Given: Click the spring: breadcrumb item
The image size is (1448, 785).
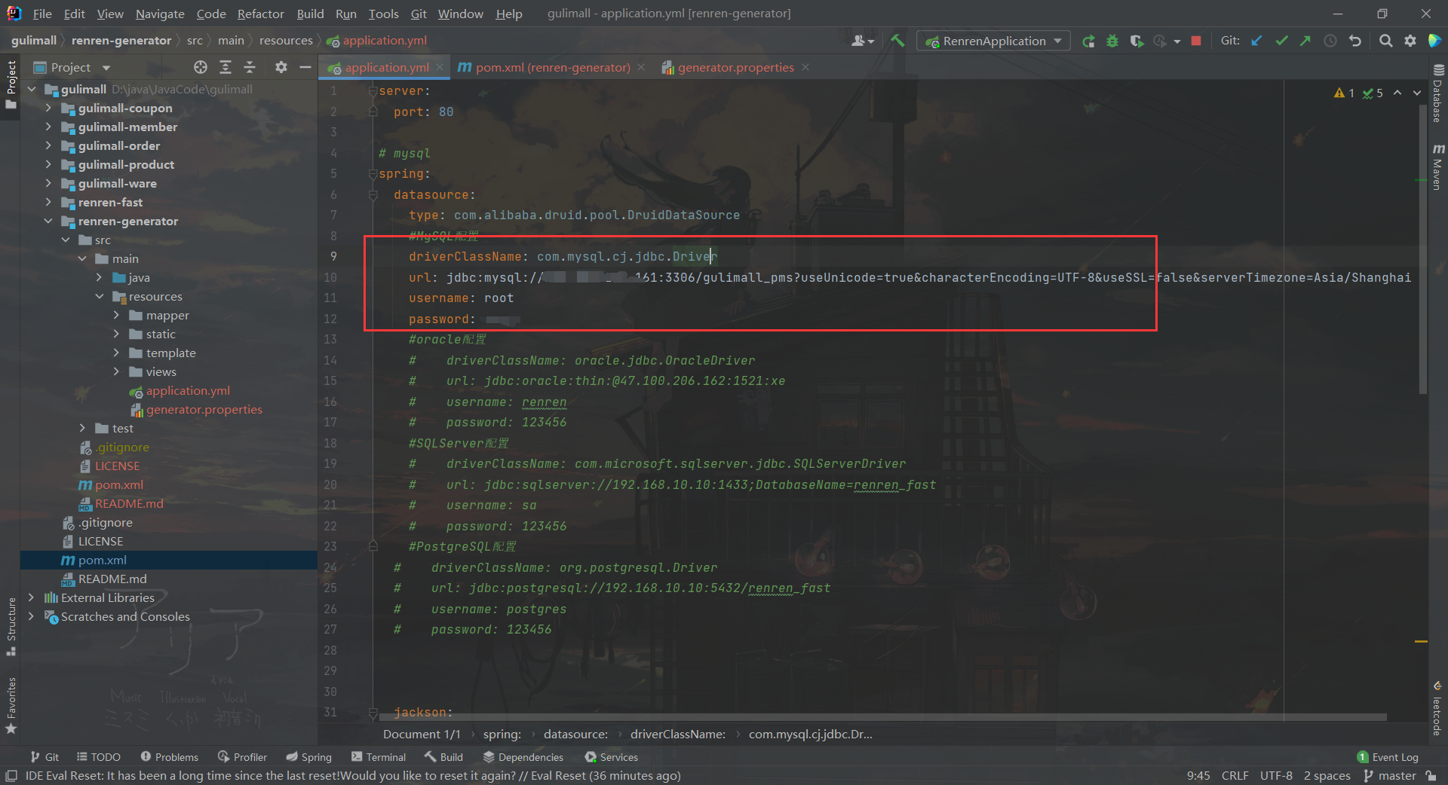Looking at the screenshot, I should coord(502,734).
